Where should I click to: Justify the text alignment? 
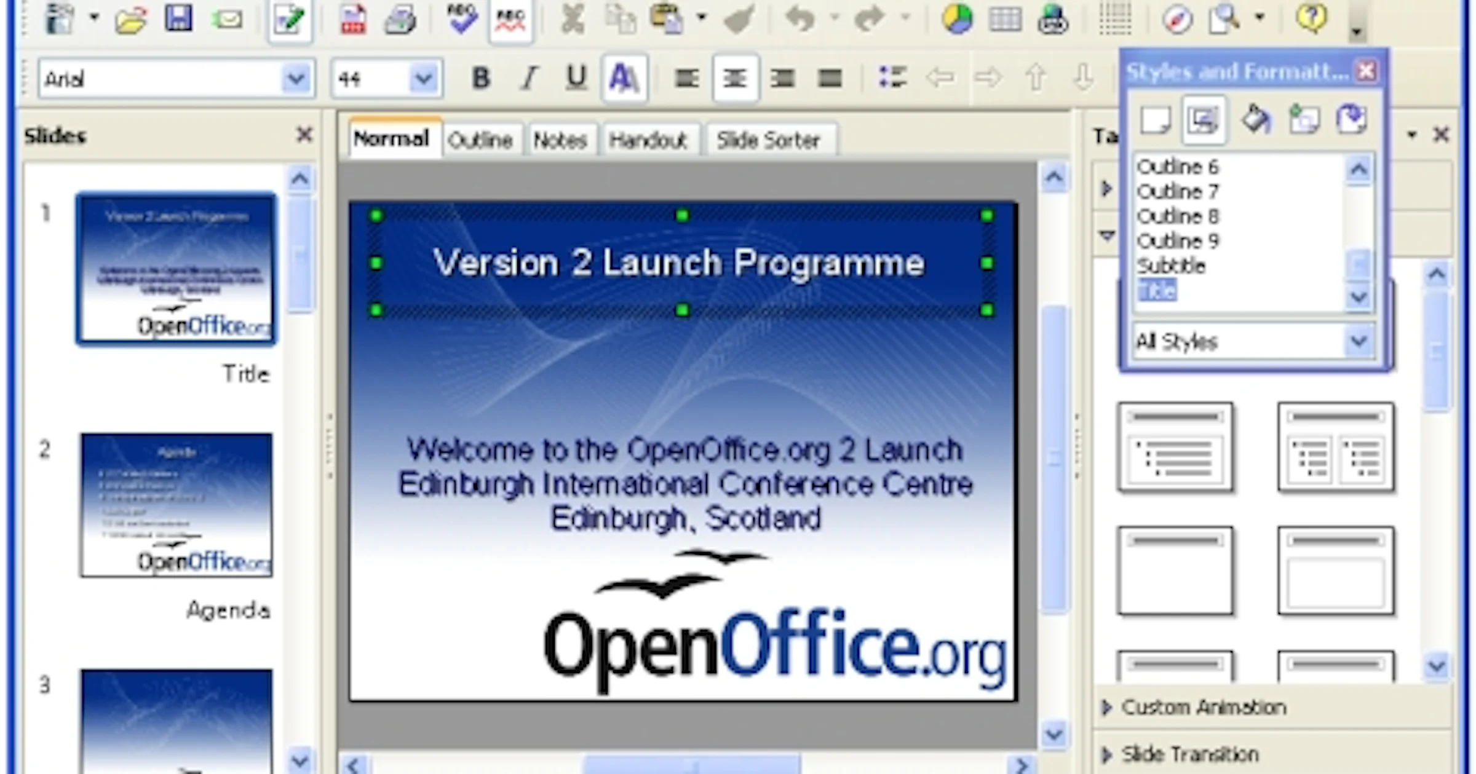(x=830, y=79)
